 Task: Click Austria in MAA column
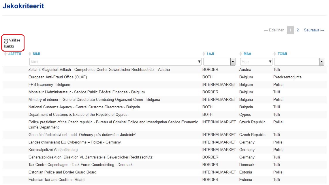245,70
